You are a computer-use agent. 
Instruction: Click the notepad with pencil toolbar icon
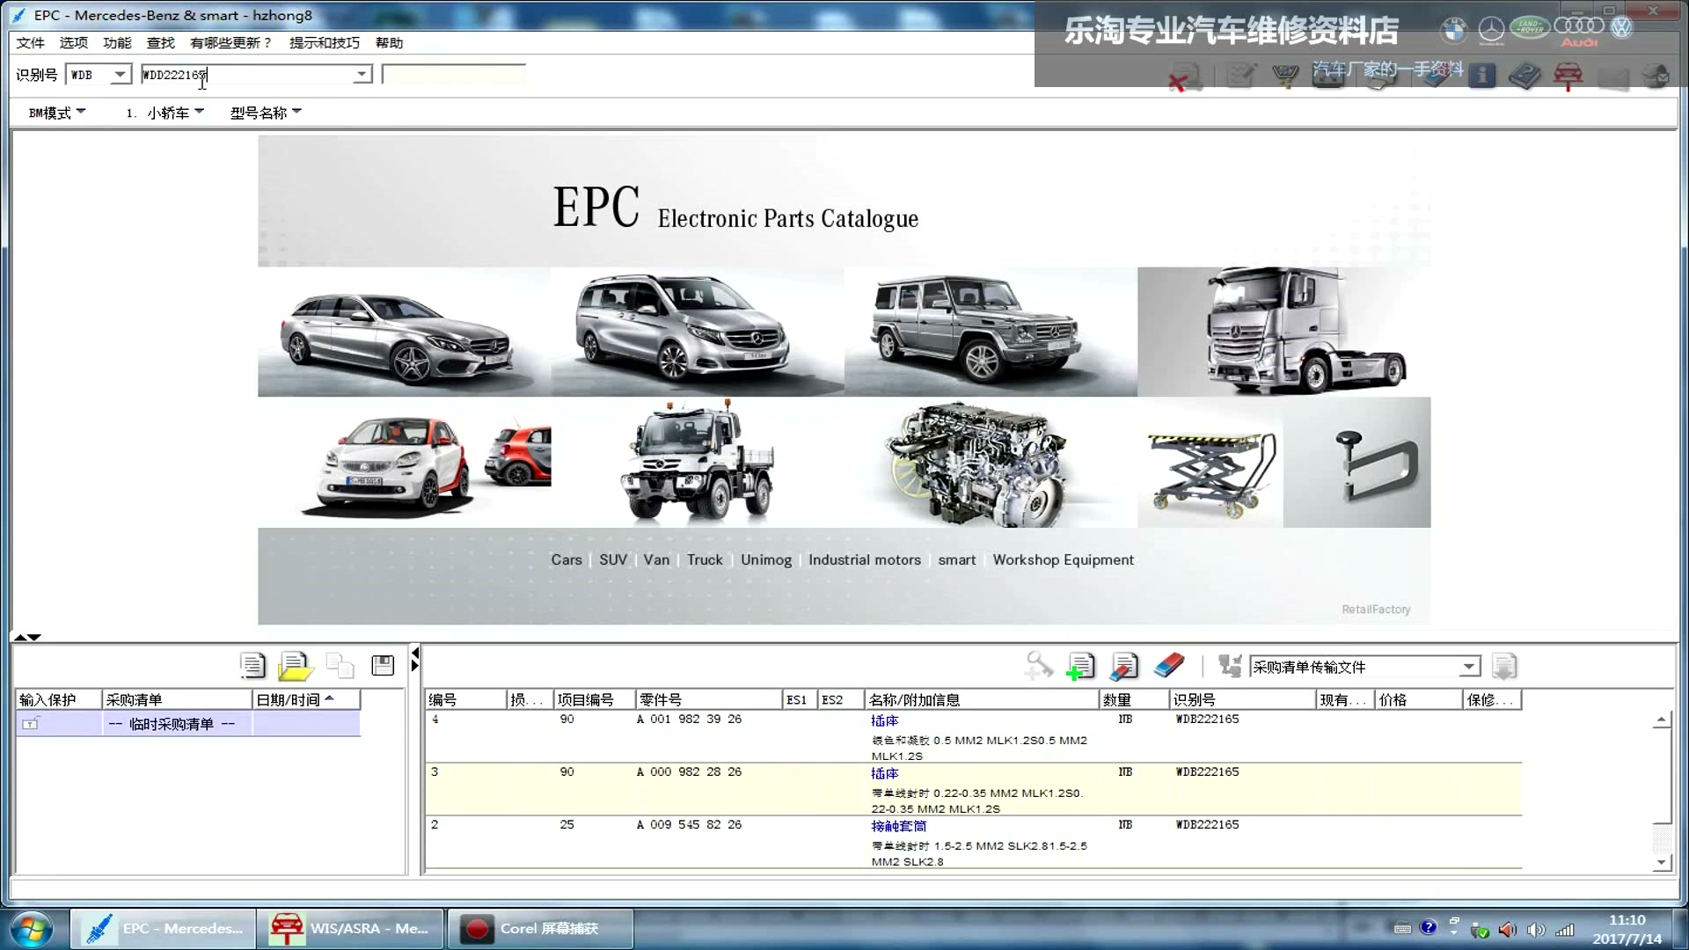coord(1240,77)
